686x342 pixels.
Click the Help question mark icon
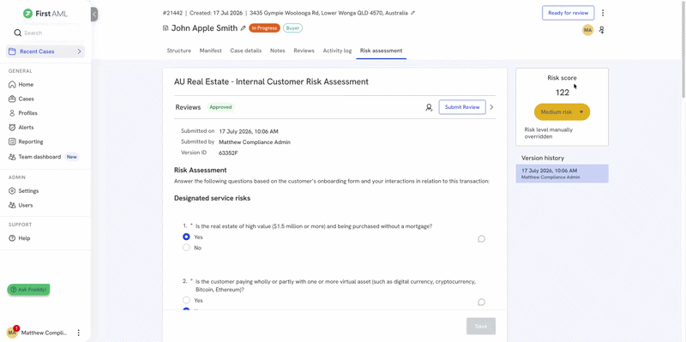click(x=12, y=238)
